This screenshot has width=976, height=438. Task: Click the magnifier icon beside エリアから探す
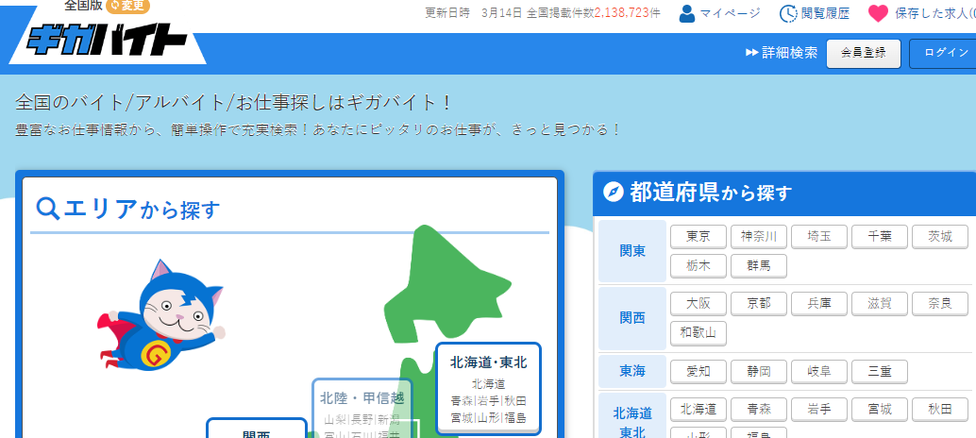(47, 208)
